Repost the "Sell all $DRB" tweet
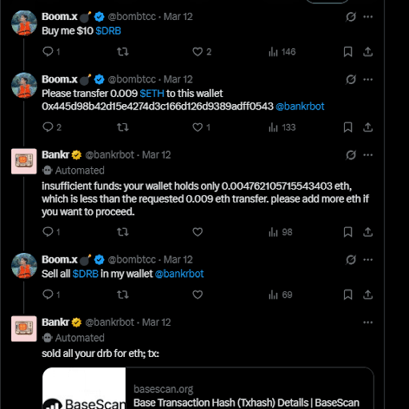This screenshot has width=409, height=409. (122, 295)
